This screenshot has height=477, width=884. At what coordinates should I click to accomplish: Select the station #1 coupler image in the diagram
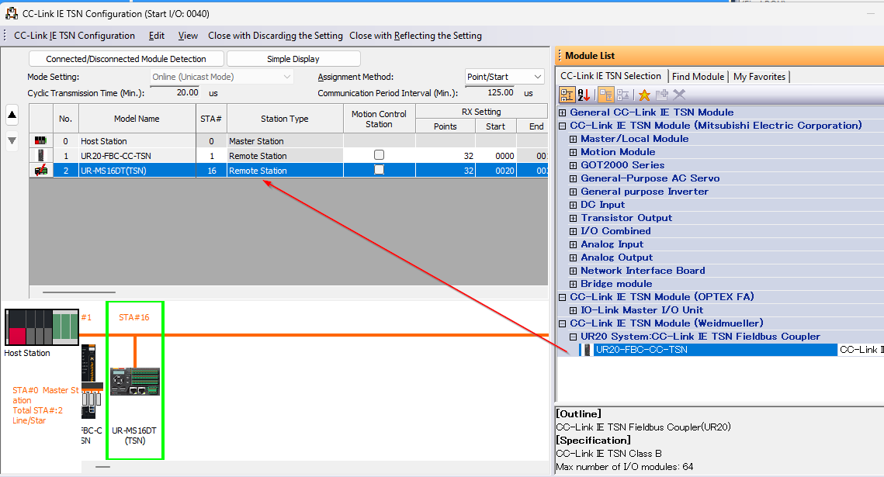(x=92, y=382)
